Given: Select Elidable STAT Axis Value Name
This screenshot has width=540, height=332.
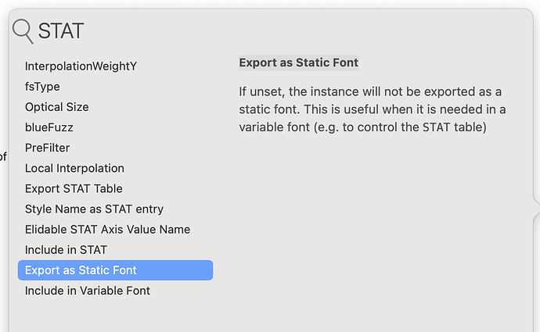Looking at the screenshot, I should point(107,229).
